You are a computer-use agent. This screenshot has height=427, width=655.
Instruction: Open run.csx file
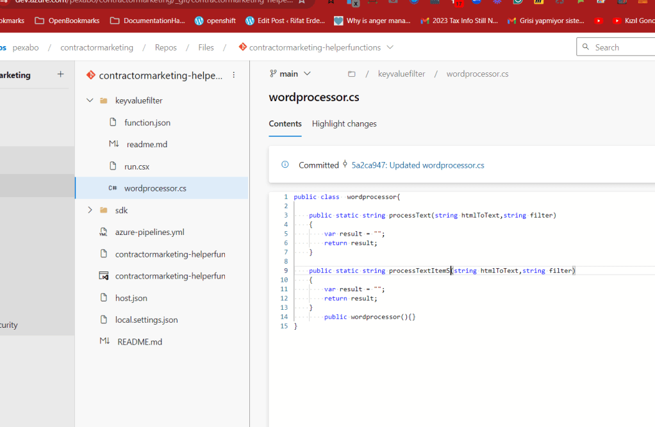click(137, 166)
